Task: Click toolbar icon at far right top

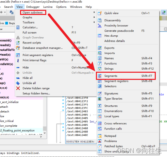Action: point(164,13)
